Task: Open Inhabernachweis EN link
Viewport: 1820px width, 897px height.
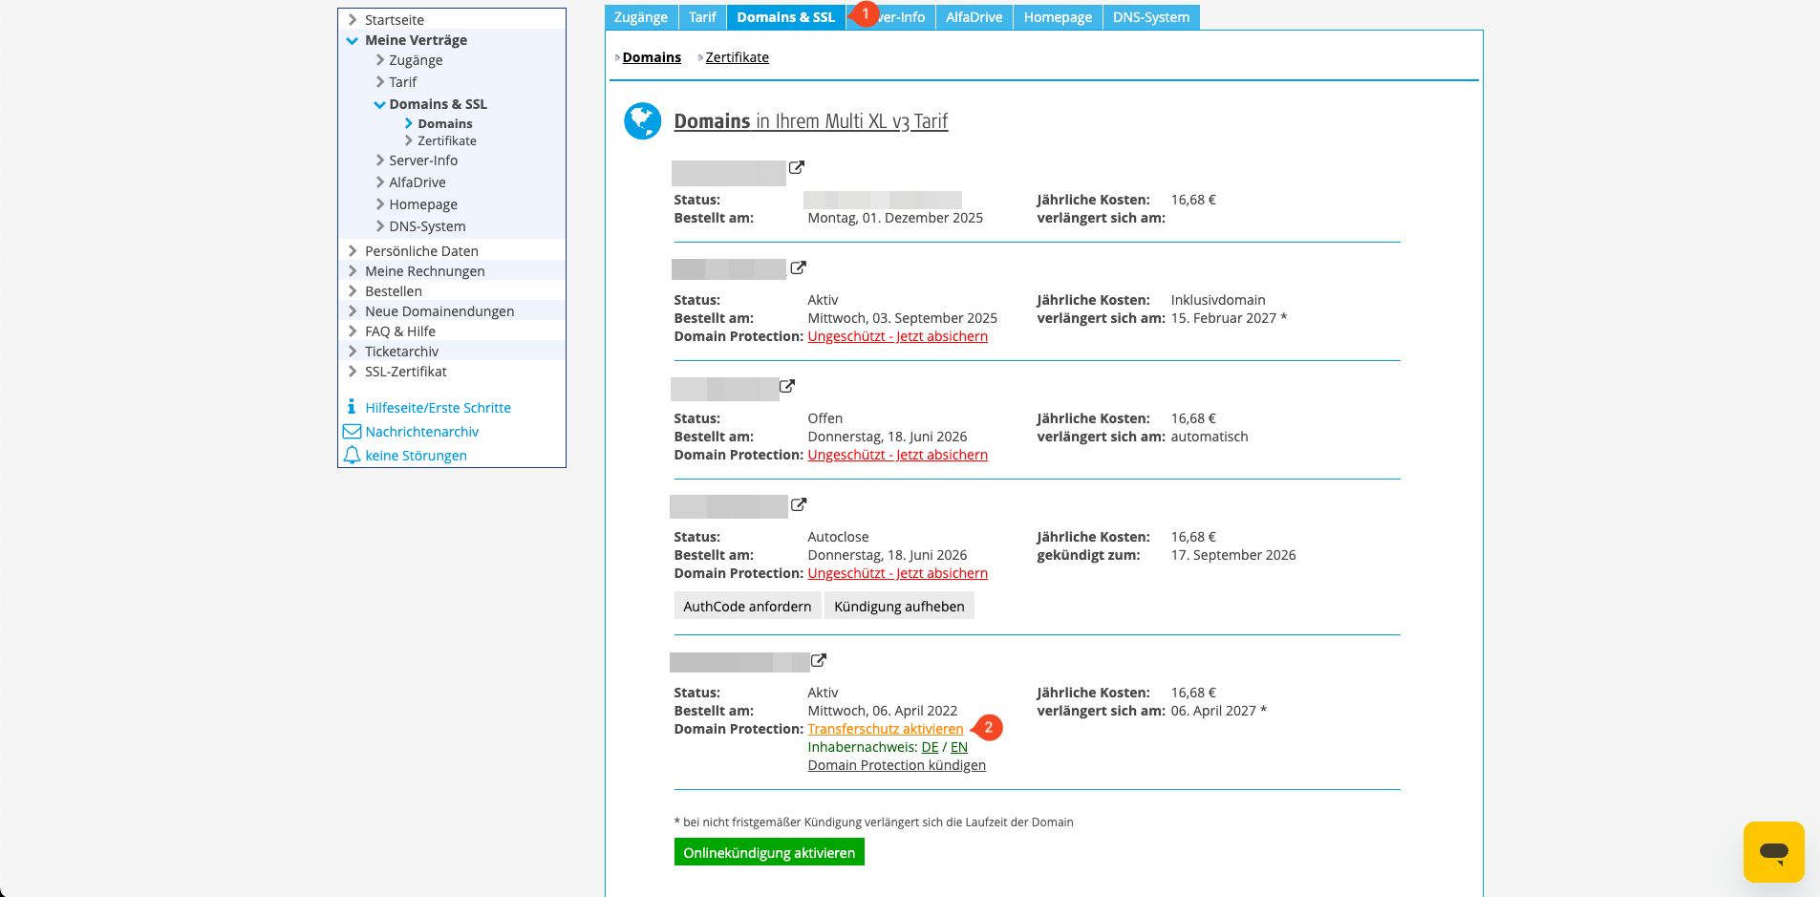Action: (959, 747)
